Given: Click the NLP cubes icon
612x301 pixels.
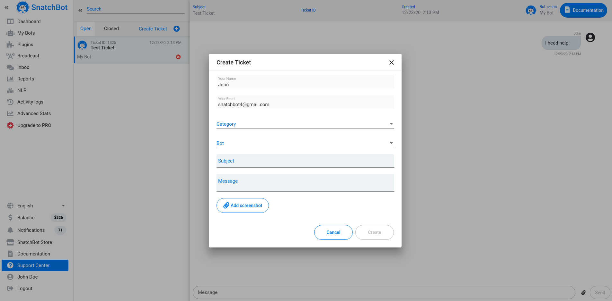Looking at the screenshot, I should (x=10, y=90).
